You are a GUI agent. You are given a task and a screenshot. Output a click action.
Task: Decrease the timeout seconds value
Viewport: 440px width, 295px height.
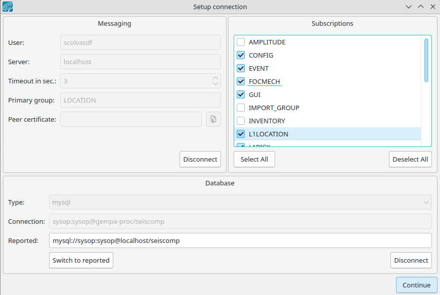pos(215,84)
